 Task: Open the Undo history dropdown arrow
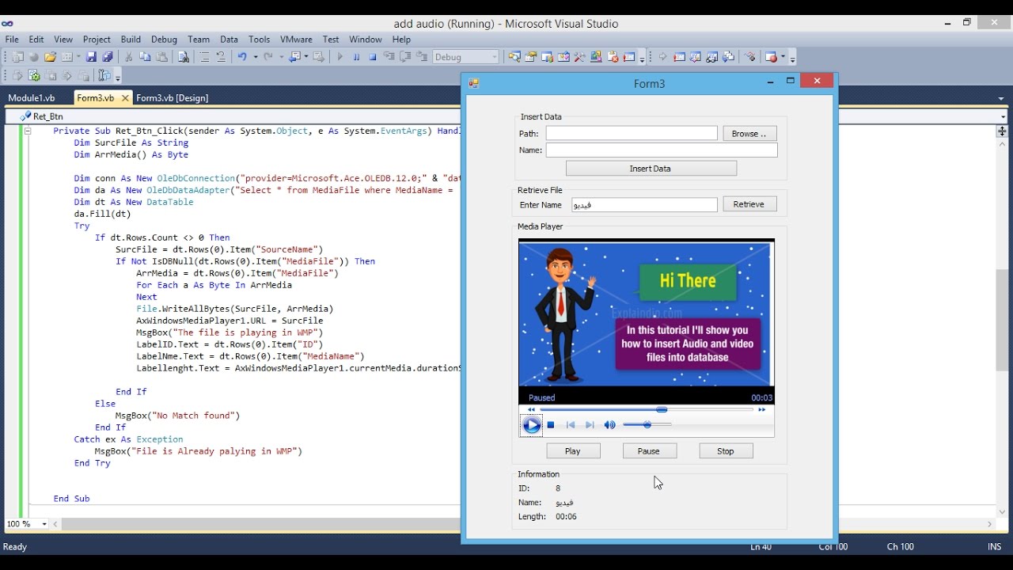click(256, 57)
